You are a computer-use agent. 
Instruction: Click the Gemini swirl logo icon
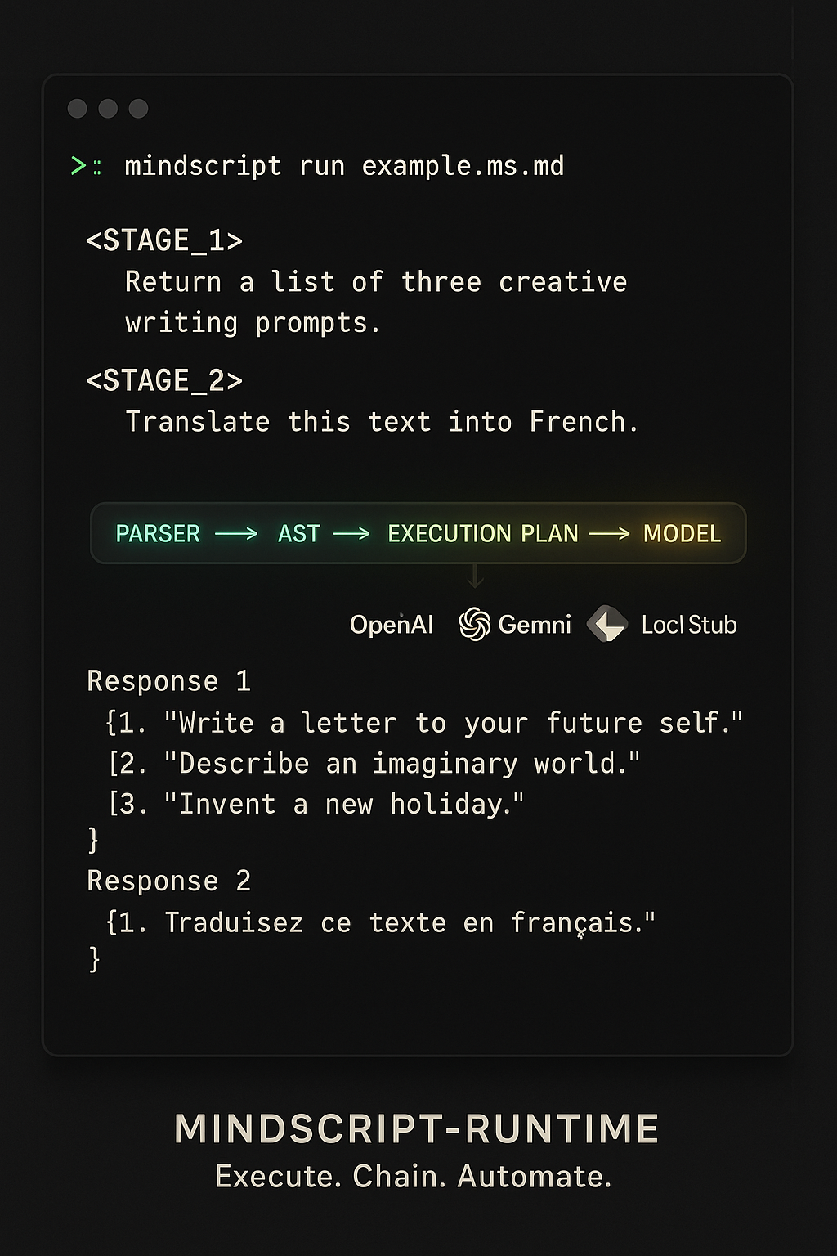point(475,625)
